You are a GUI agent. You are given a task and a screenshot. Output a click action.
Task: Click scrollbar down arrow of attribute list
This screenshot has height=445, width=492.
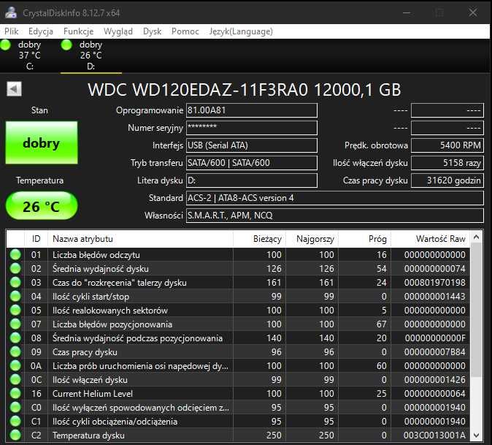coord(477,436)
